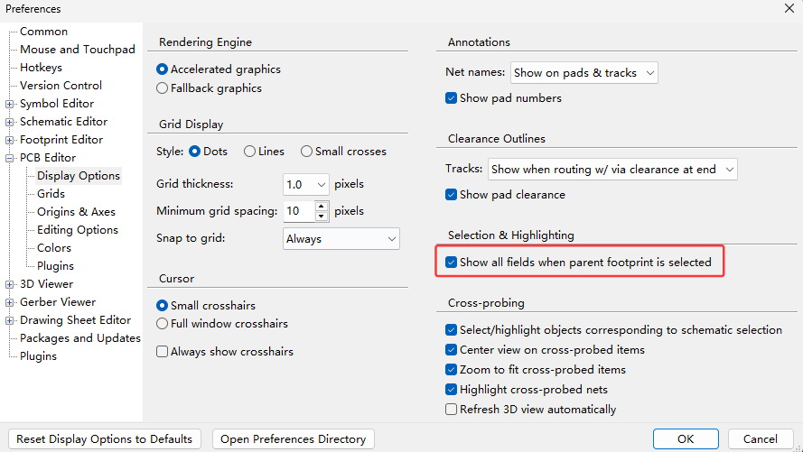Open the Tracks clearance outlines dropdown
Viewport: 803px width, 452px height.
pos(612,170)
